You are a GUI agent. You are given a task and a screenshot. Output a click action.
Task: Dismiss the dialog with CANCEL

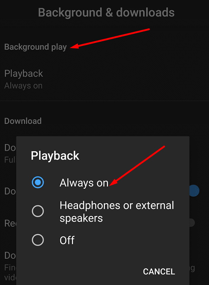coord(159,272)
